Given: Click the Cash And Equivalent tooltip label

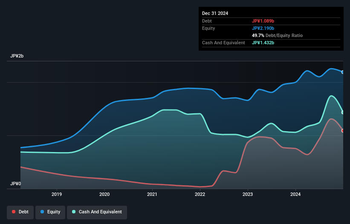Looking at the screenshot, I should (223, 43).
